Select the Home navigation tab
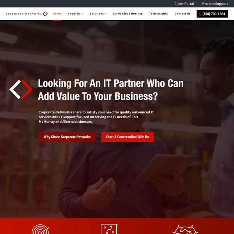234x234 pixels. (57, 14)
